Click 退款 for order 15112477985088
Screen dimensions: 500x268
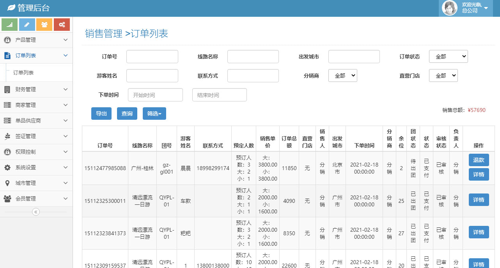tap(479, 160)
